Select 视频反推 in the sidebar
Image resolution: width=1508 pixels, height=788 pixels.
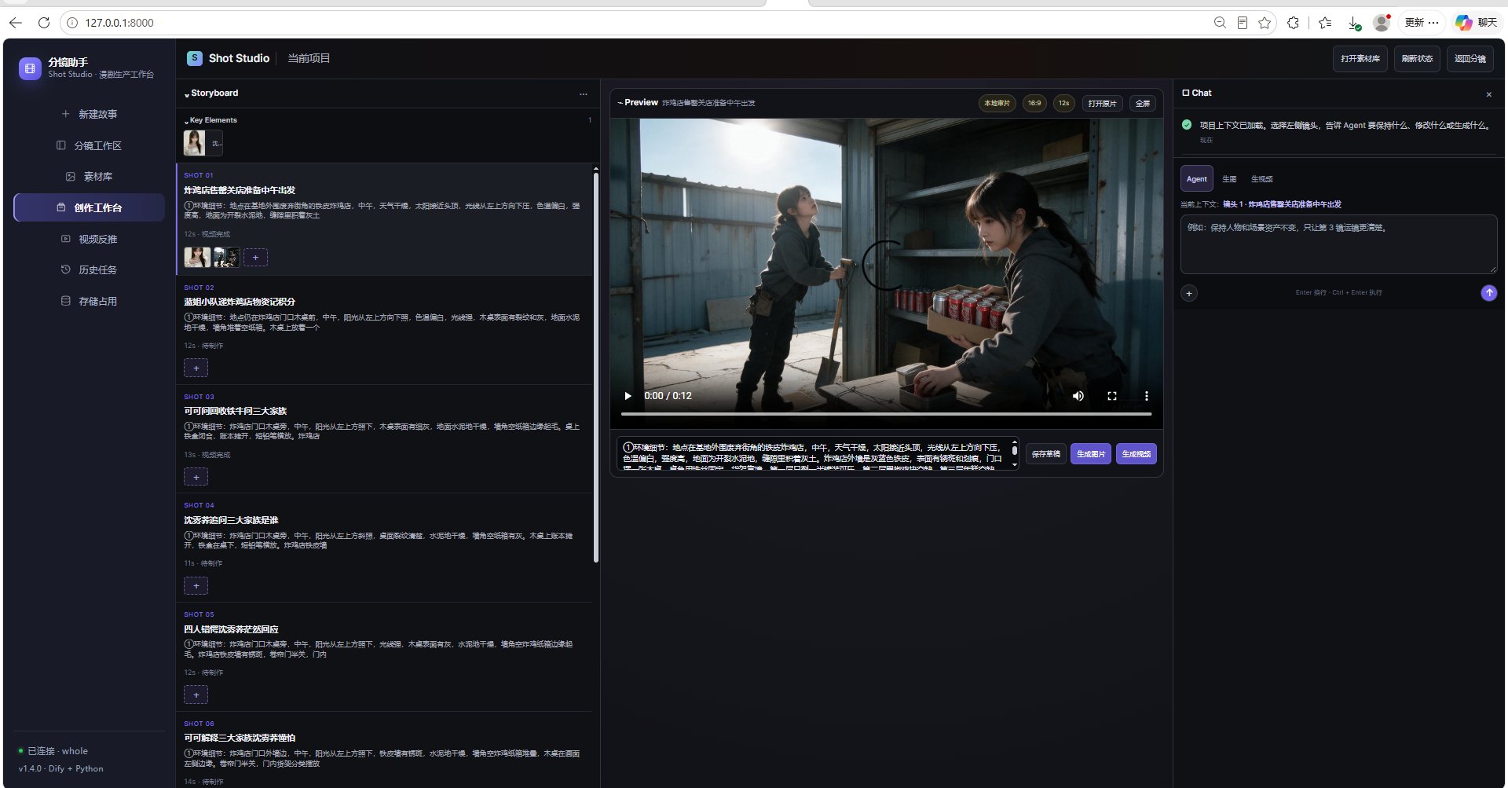[89, 239]
